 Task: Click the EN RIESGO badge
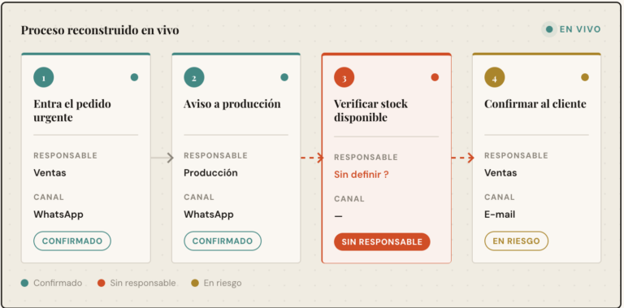point(516,241)
